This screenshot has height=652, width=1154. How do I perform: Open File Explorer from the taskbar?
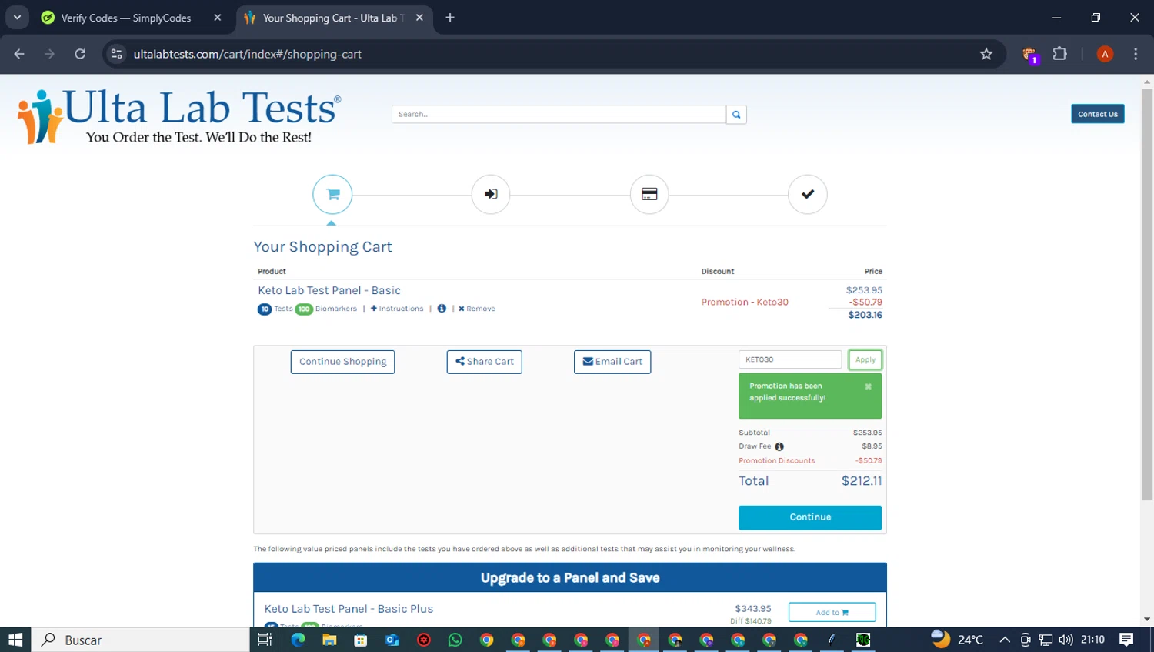click(329, 640)
